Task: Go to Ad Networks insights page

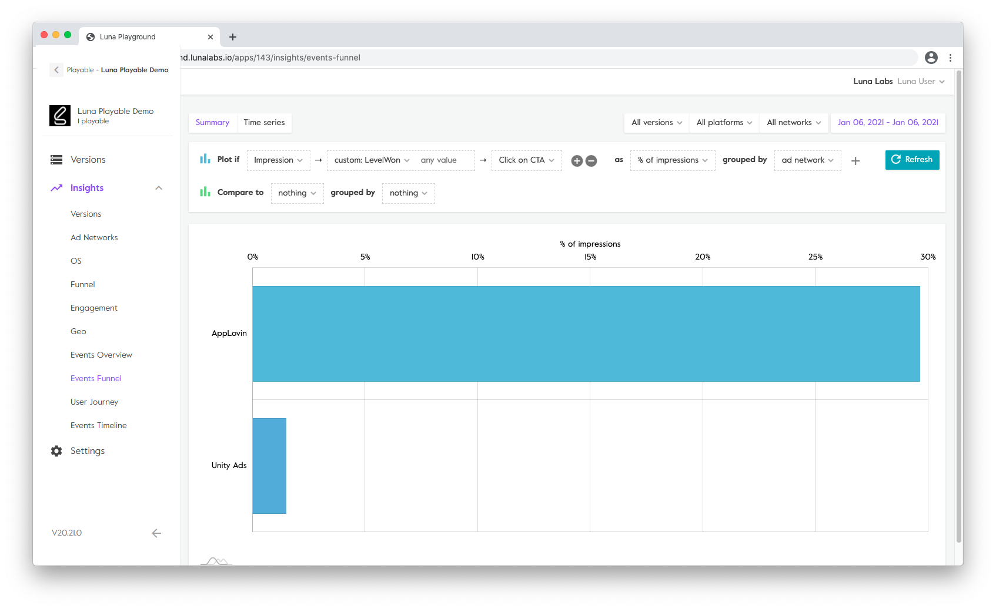Action: point(94,238)
